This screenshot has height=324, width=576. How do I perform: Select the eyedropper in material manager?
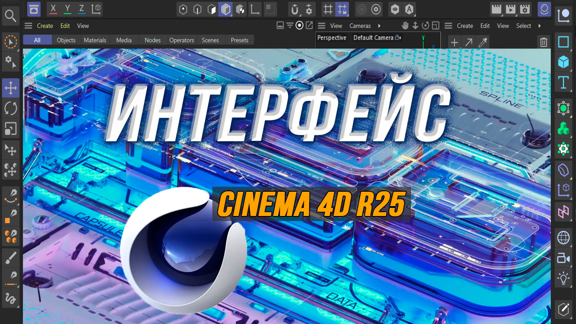pyautogui.click(x=483, y=42)
